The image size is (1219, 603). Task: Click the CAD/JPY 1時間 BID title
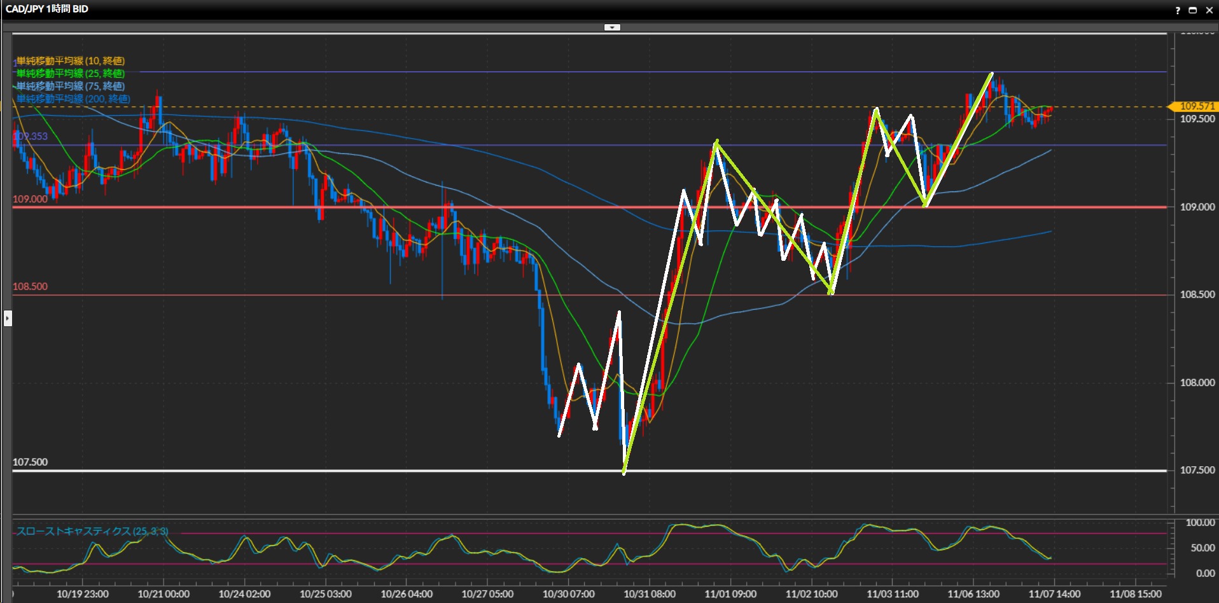click(47, 9)
